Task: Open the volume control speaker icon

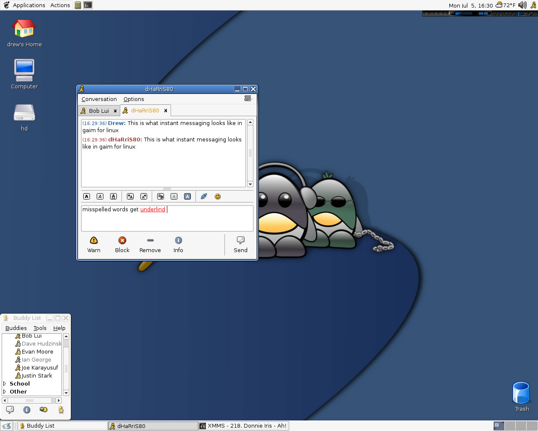Action: coord(522,5)
